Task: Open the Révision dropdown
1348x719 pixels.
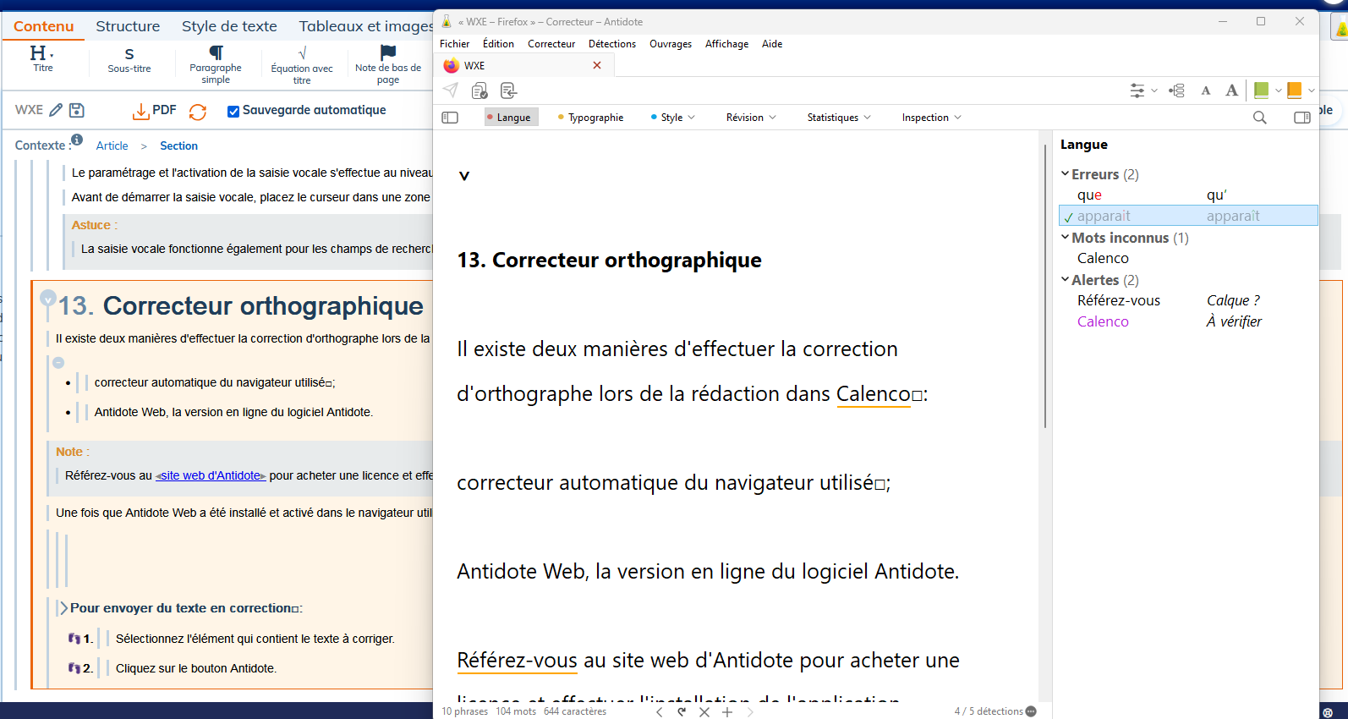Action: [750, 118]
